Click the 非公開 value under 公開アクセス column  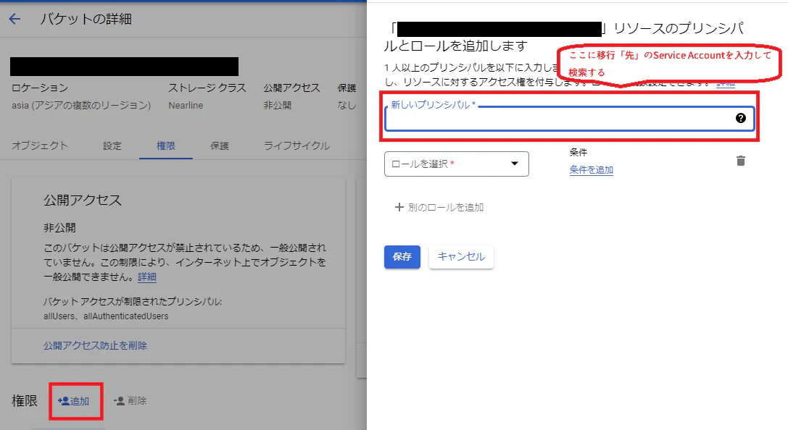click(278, 106)
